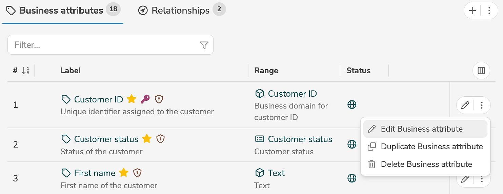Open the column chooser icon
The image size is (503, 194).
click(x=481, y=71)
